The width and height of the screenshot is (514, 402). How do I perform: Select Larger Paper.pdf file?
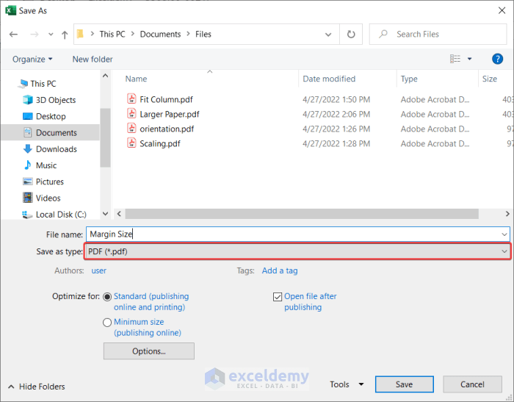(170, 114)
